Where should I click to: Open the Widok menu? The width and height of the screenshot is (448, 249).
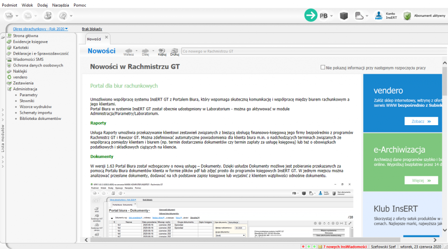tap(27, 5)
